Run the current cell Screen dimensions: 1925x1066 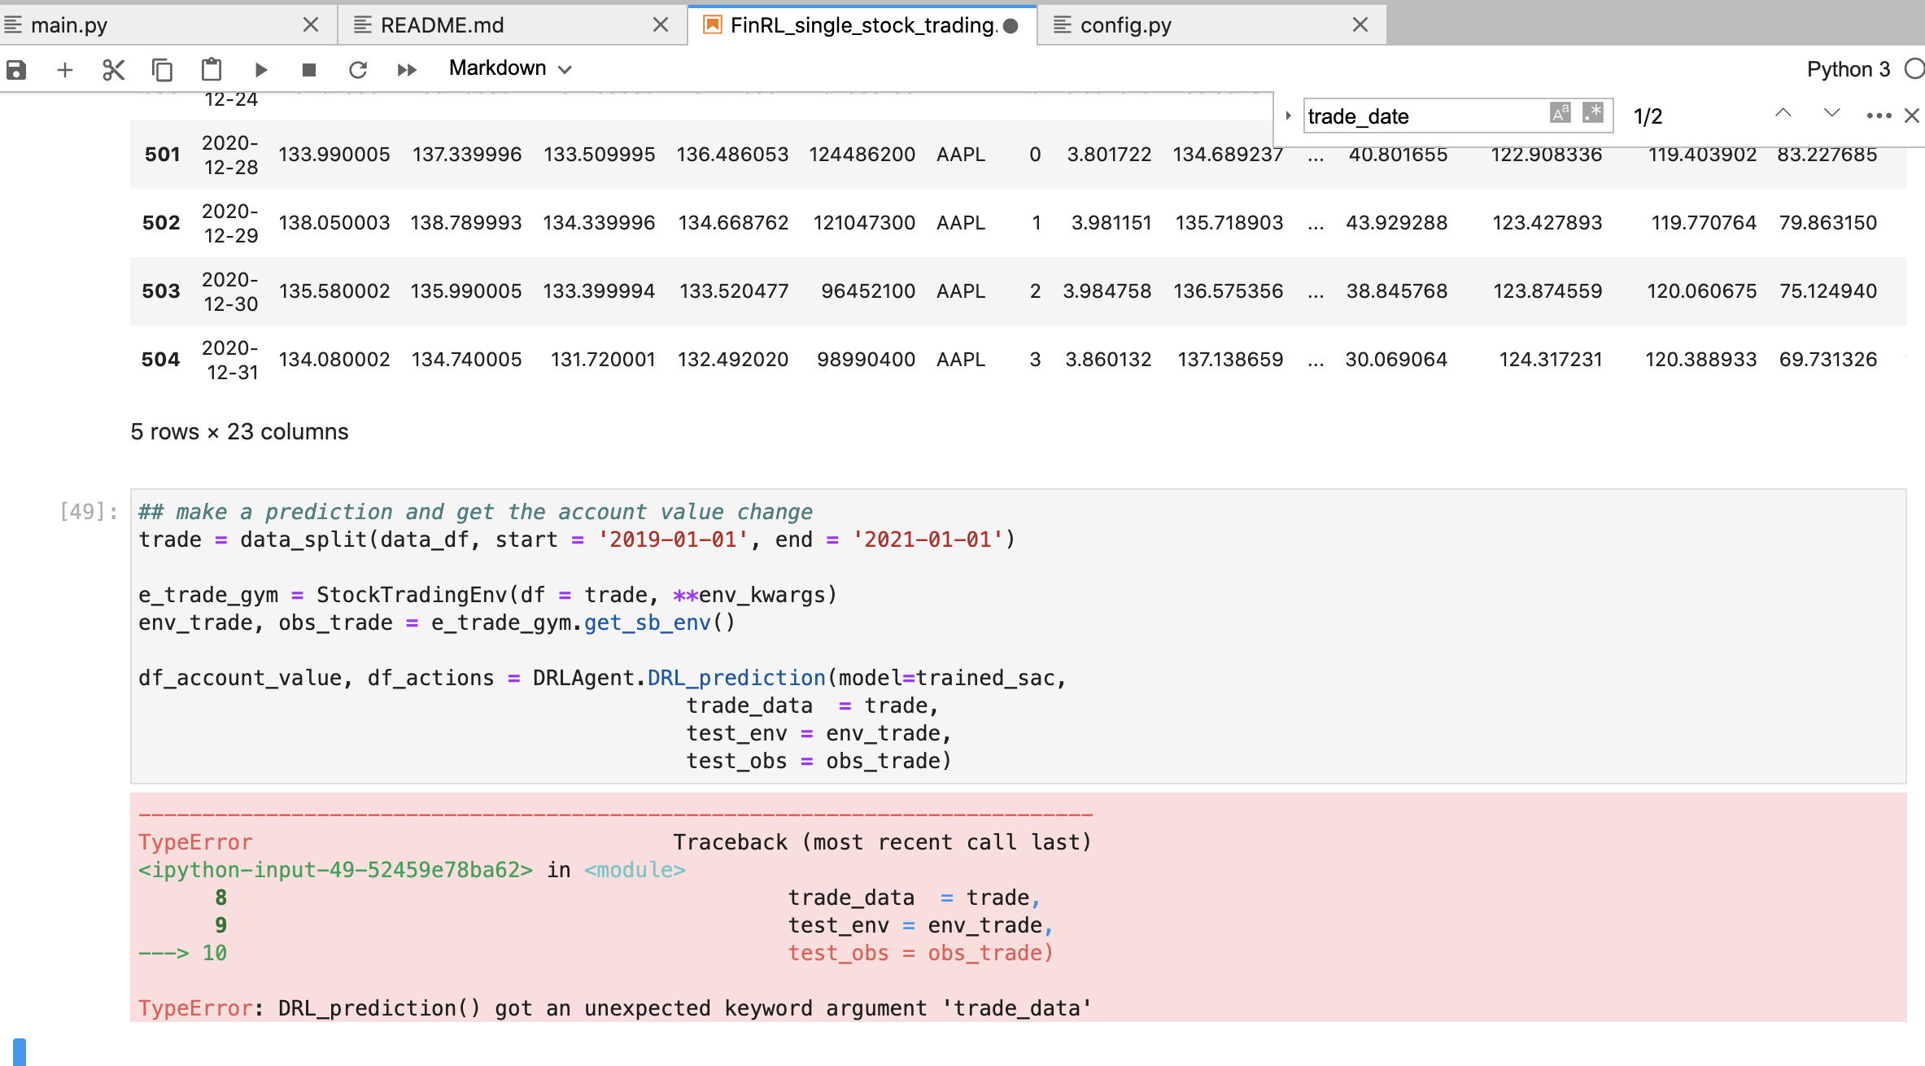coord(260,69)
